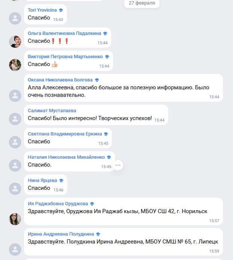Image resolution: width=233 pixels, height=260 pixels.
Task: Open message options three-dot button
Action: coord(118,165)
